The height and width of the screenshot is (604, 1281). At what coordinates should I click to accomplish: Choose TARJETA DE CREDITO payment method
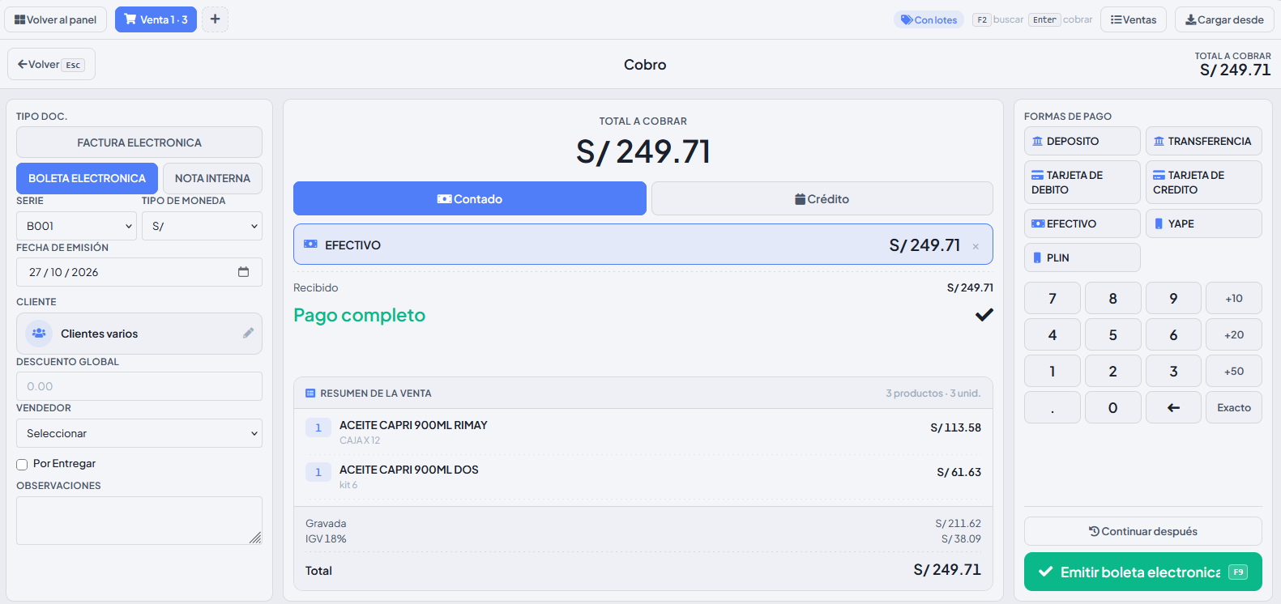[x=1204, y=182]
